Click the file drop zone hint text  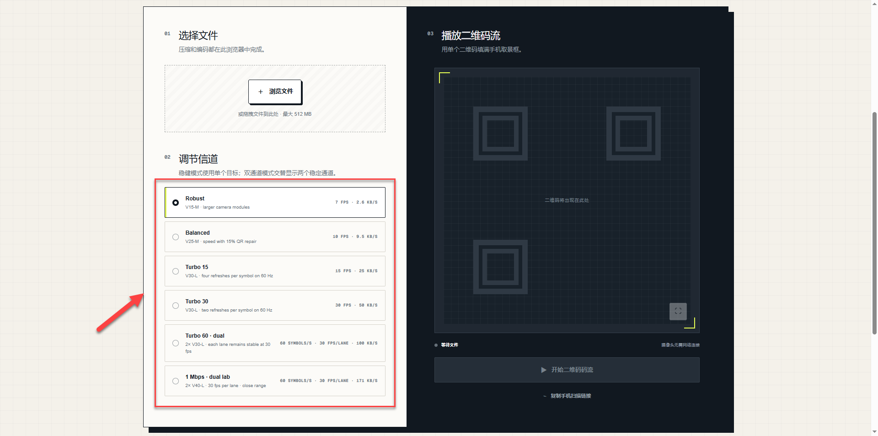click(275, 114)
